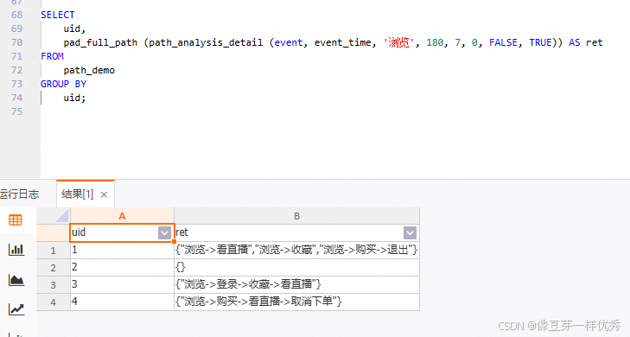Viewport: 630px width, 337px height.
Task: Click the FALSE keyword in query
Action: (503, 42)
